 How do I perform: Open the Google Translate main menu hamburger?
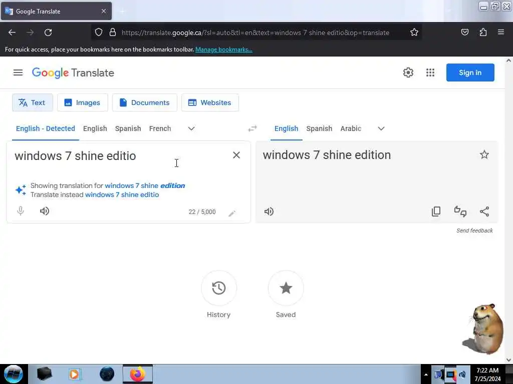18,72
